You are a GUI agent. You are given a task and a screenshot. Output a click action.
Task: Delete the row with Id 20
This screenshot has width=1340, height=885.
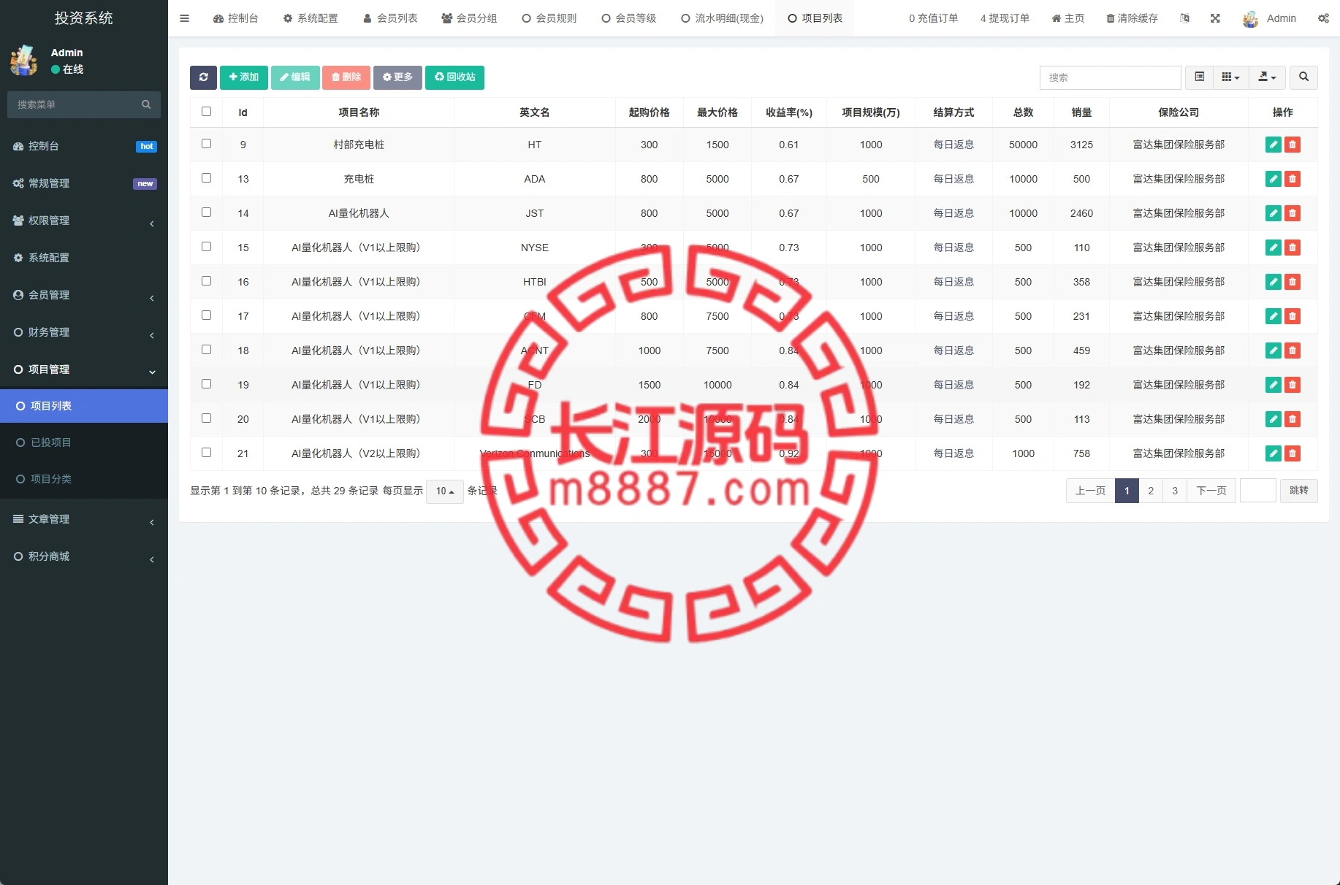[x=1293, y=419]
